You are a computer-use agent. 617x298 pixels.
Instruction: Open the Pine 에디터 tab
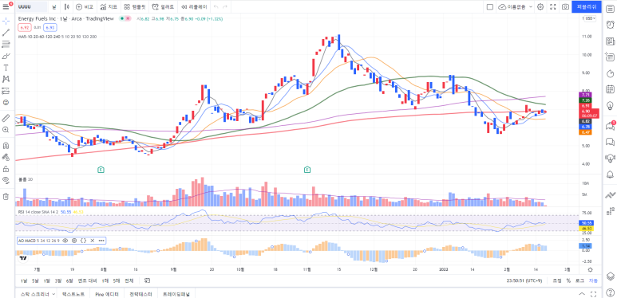[x=107, y=294]
